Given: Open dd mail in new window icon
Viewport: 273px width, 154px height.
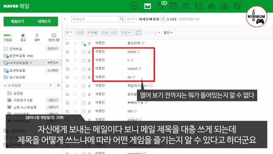Looking at the screenshot, I should tap(134, 77).
